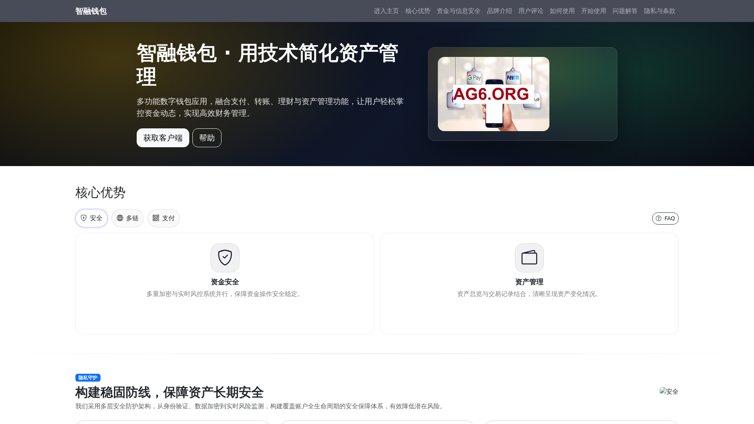Go to 问题解答 nav link
The width and height of the screenshot is (754, 424).
click(625, 11)
